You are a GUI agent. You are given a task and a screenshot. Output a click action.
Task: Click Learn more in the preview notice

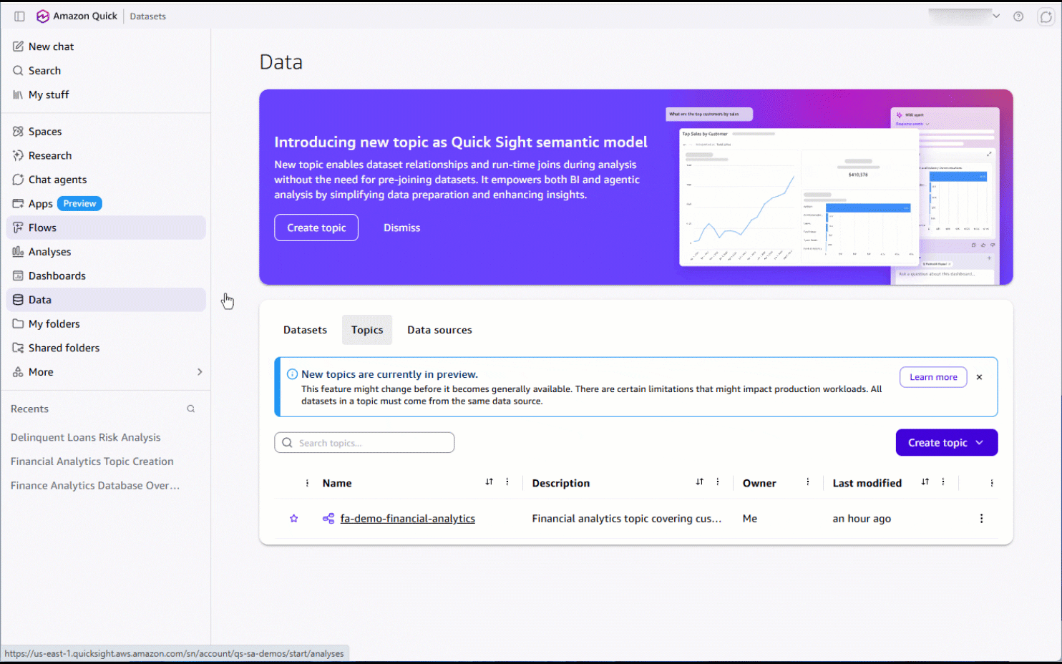933,377
